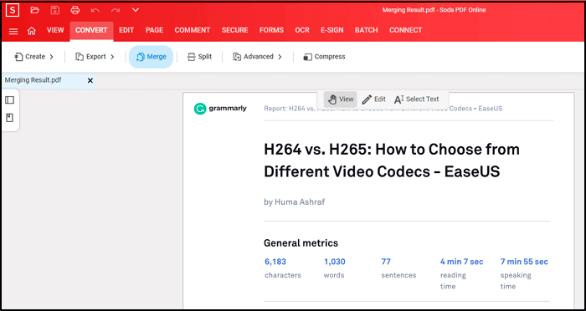Click the Report header line text

pyautogui.click(x=383, y=109)
